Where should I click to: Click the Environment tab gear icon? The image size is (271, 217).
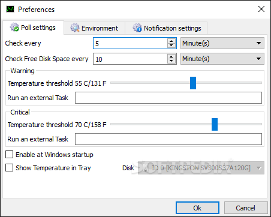click(75, 28)
